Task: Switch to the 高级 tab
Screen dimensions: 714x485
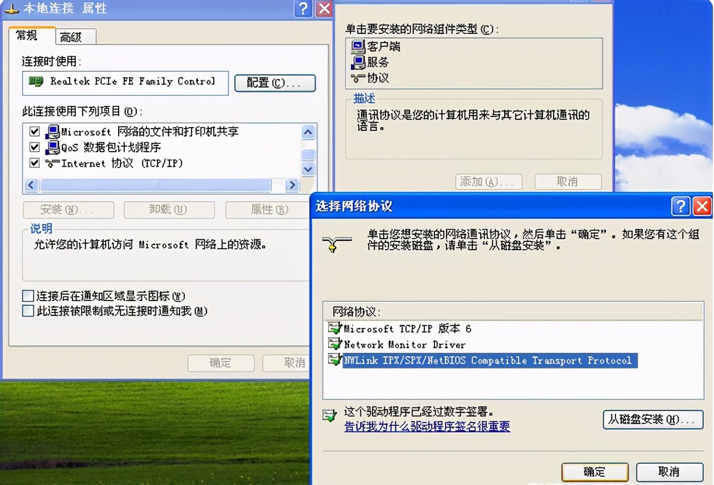Action: click(x=74, y=36)
